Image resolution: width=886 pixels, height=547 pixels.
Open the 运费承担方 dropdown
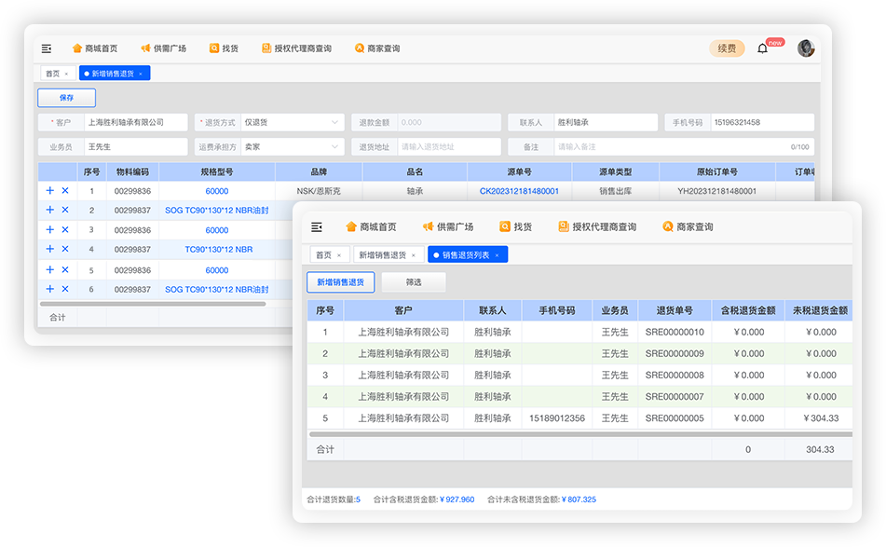(x=293, y=147)
